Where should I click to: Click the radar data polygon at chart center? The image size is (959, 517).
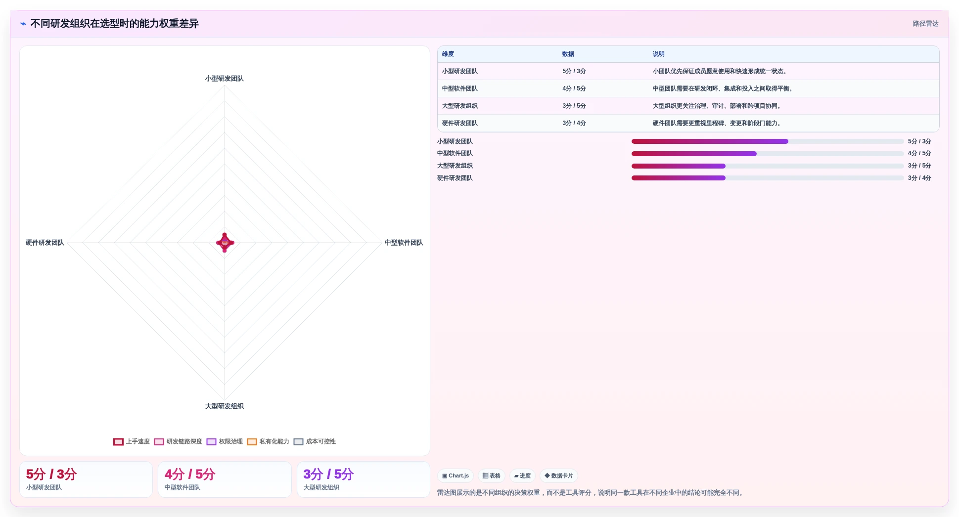coord(225,243)
